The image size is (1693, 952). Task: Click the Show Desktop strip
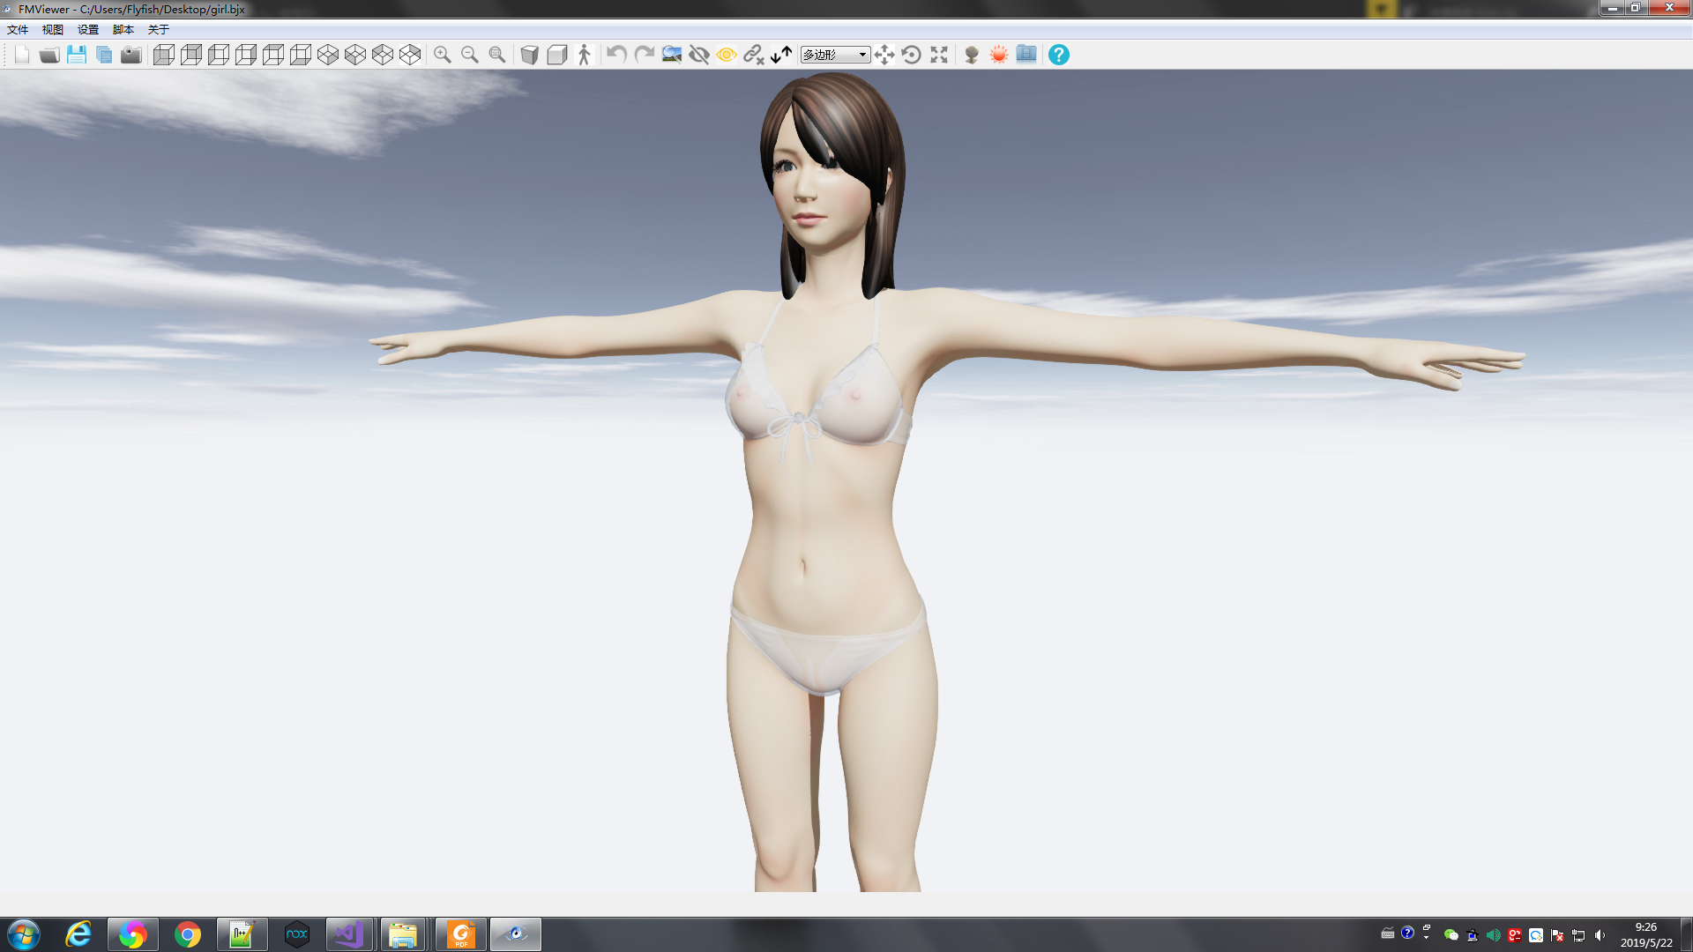(1686, 934)
